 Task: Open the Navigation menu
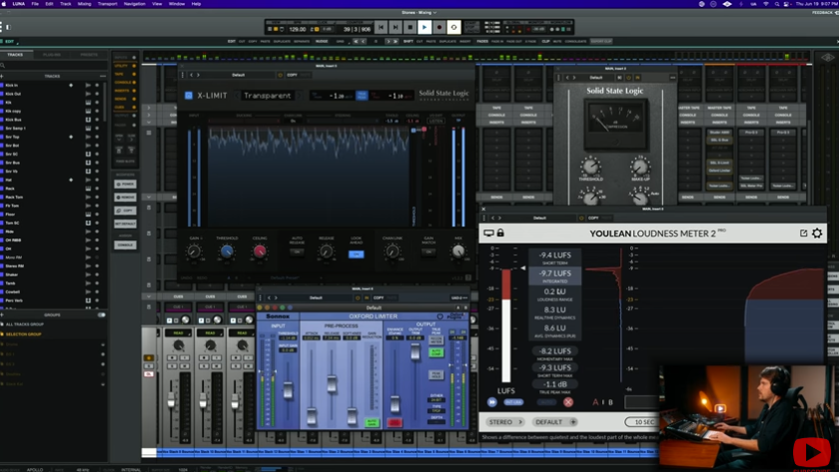point(134,4)
